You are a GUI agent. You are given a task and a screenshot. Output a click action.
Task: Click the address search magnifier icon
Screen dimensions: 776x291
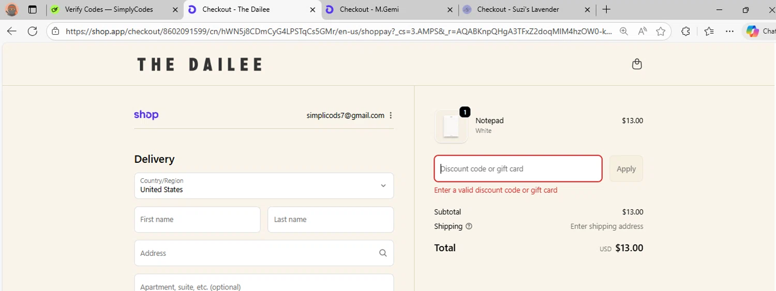383,253
